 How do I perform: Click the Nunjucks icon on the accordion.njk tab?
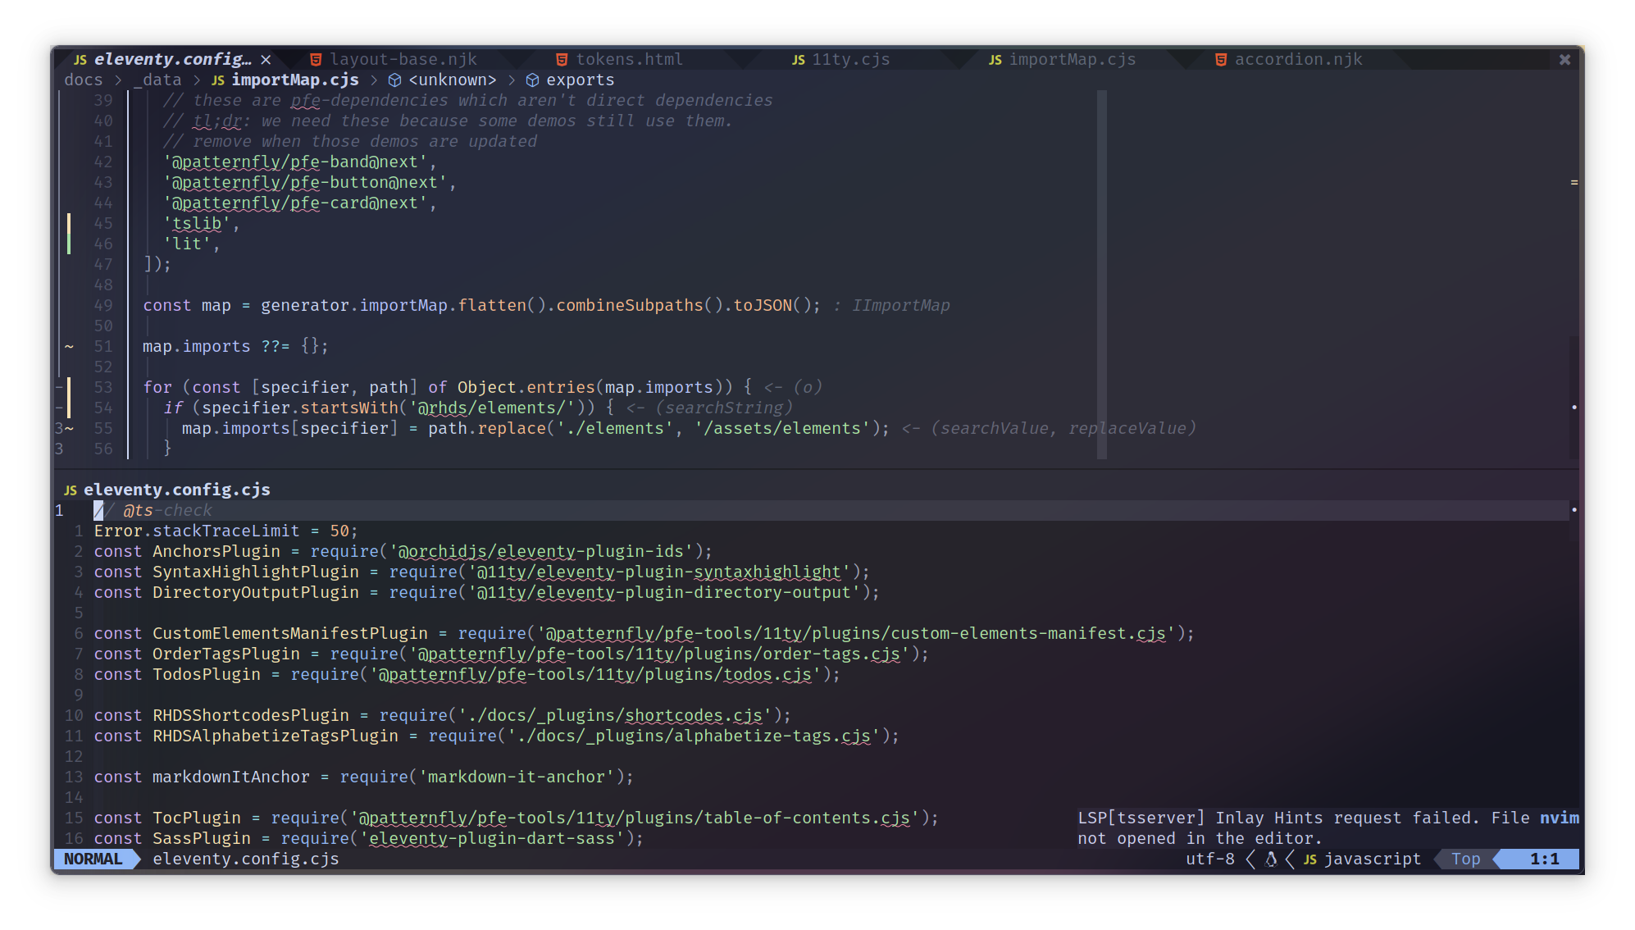[1221, 59]
